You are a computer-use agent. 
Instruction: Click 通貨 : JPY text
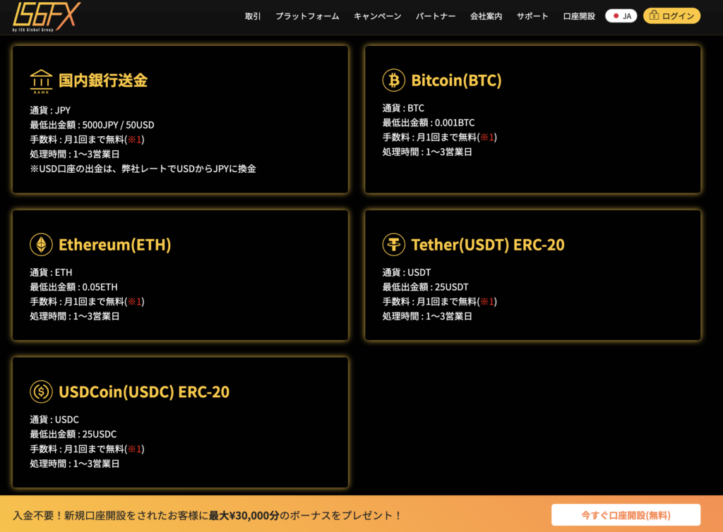point(50,110)
